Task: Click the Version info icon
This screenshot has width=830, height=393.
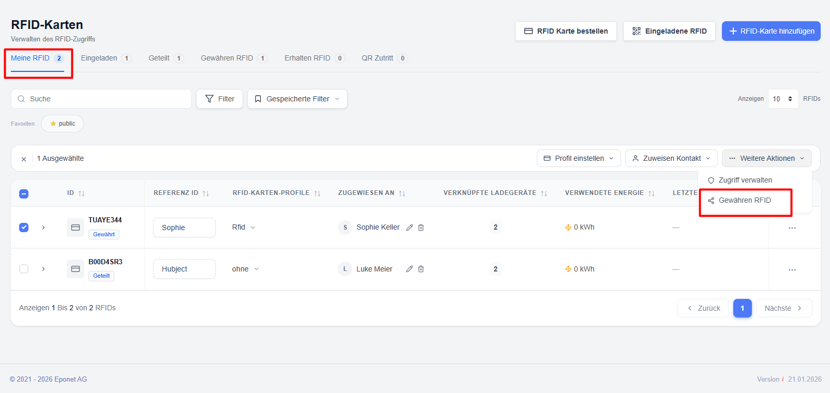Action: (x=782, y=380)
